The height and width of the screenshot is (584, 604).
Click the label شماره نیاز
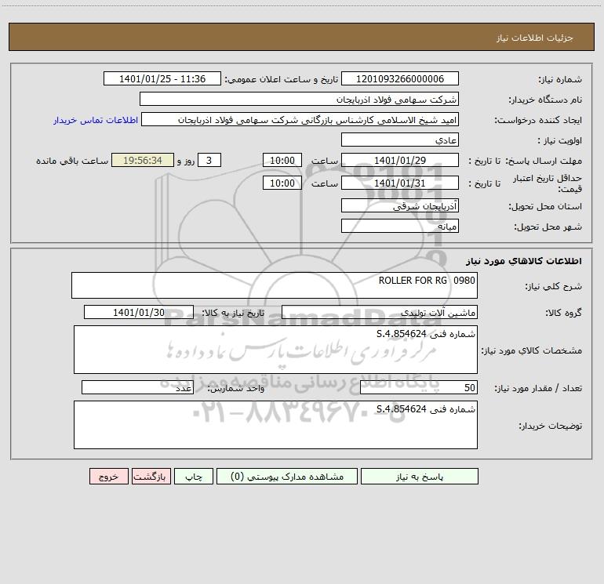coord(560,79)
